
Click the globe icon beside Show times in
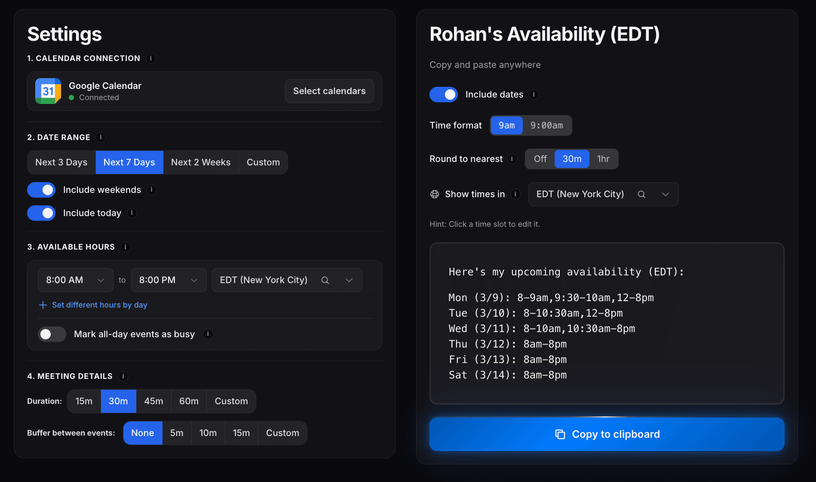[x=434, y=194]
